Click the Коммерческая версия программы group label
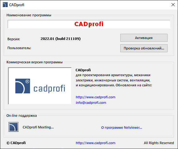This screenshot has height=149, width=178. click(x=34, y=62)
